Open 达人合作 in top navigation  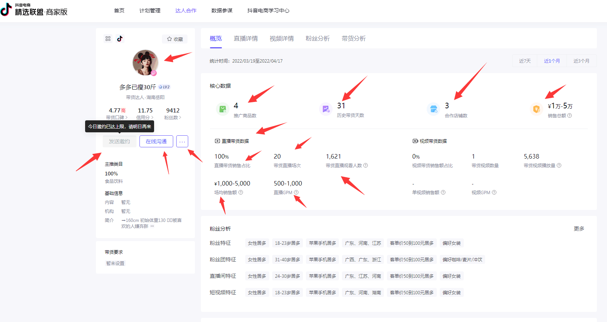pos(186,10)
